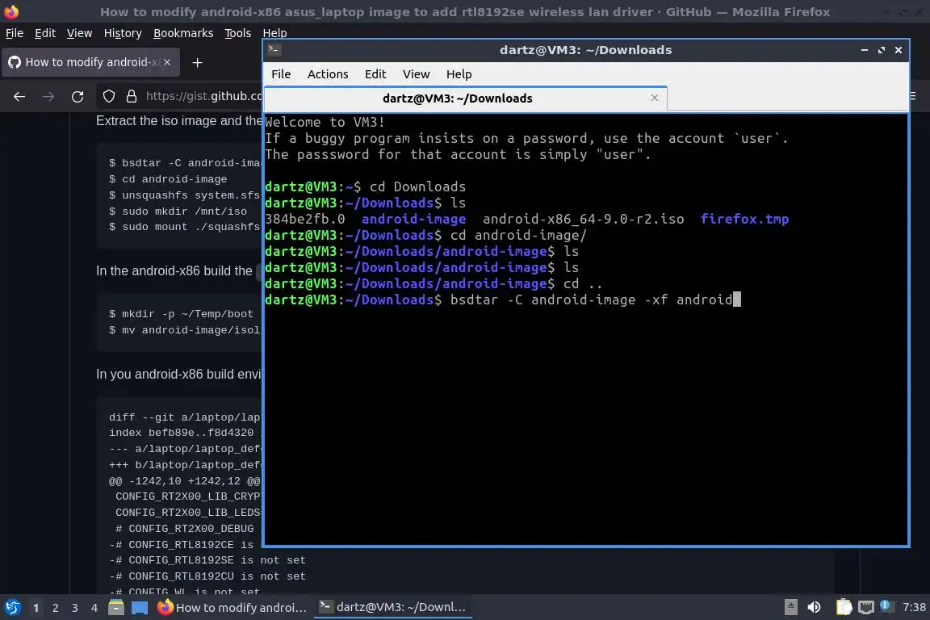
Task: Open the volume control in system tray
Action: (x=814, y=607)
